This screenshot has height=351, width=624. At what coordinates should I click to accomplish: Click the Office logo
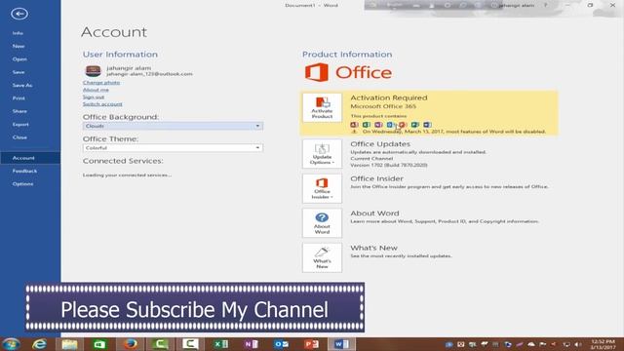tap(348, 72)
